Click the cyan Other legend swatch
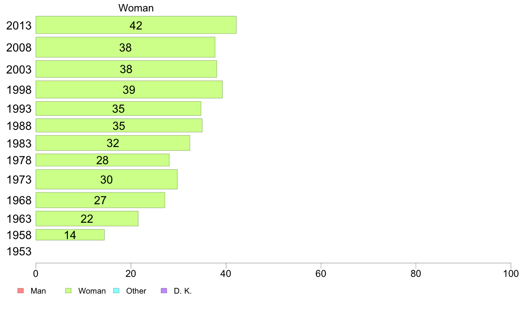This screenshot has height=324, width=523. click(116, 291)
